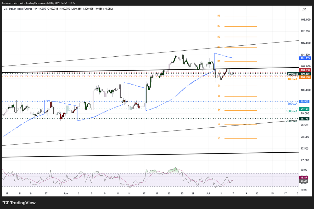314x209 pixels.
Task: Click the blue 99.505 price tag
Action: click(x=304, y=101)
